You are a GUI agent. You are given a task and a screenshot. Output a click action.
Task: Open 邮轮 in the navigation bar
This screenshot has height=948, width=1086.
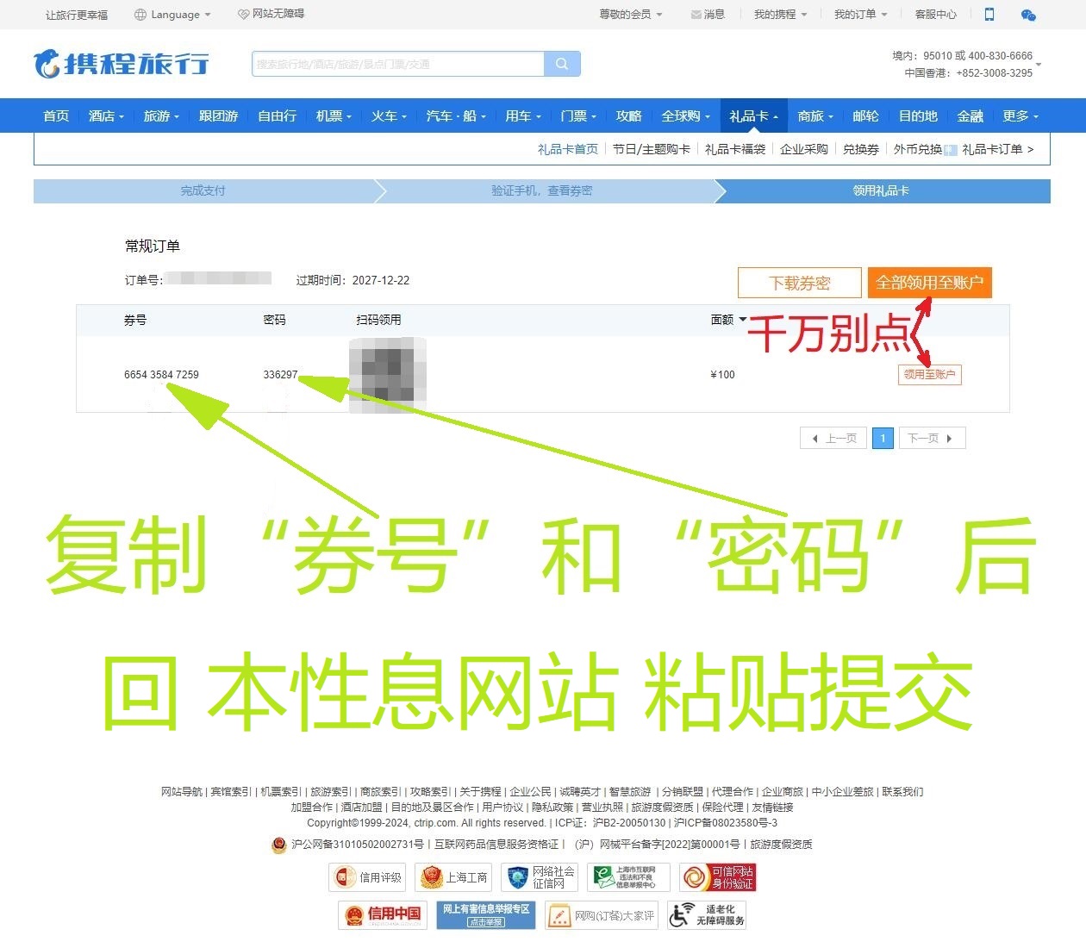866,115
